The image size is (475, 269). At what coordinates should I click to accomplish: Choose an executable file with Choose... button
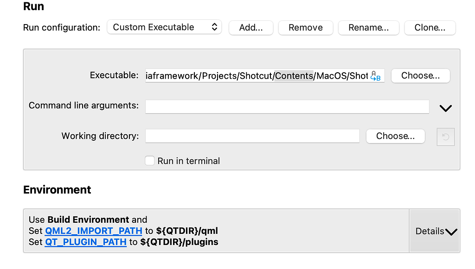coord(420,75)
